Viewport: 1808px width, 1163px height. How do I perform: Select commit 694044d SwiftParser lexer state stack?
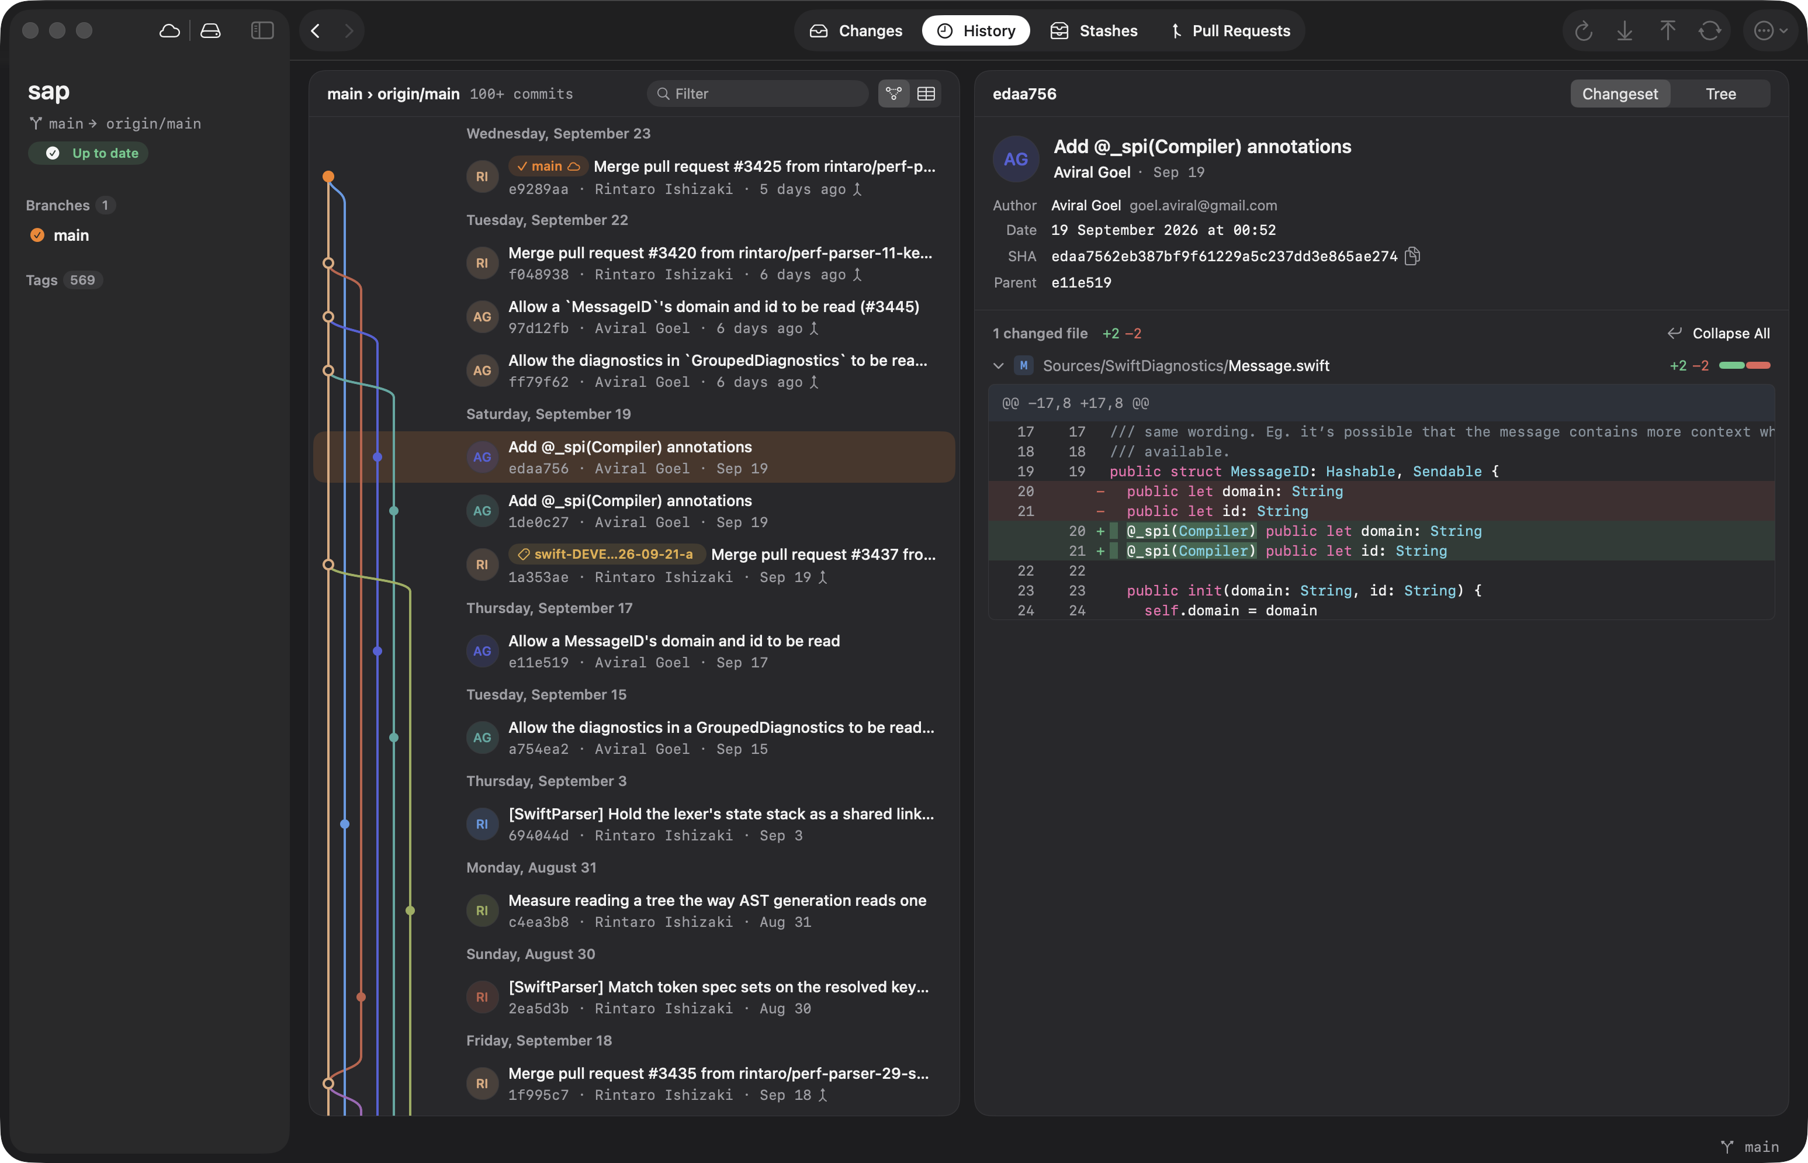pos(634,825)
